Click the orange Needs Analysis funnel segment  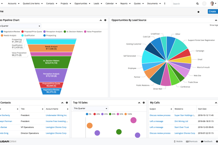(x=51, y=48)
